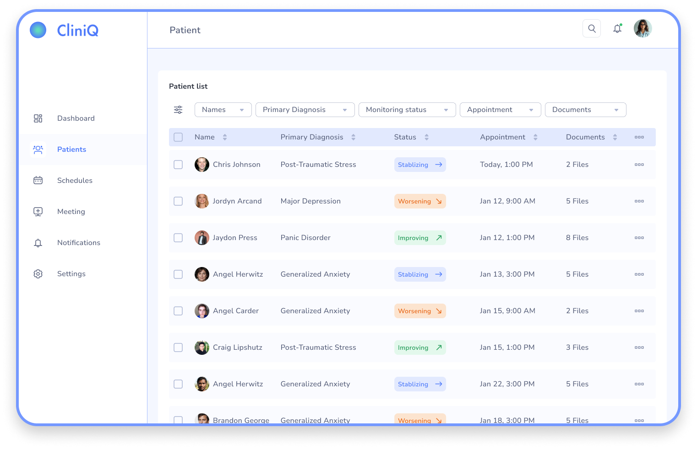Screen dimensions: 697x449
Task: Click the filter sliders icon
Action: point(178,110)
